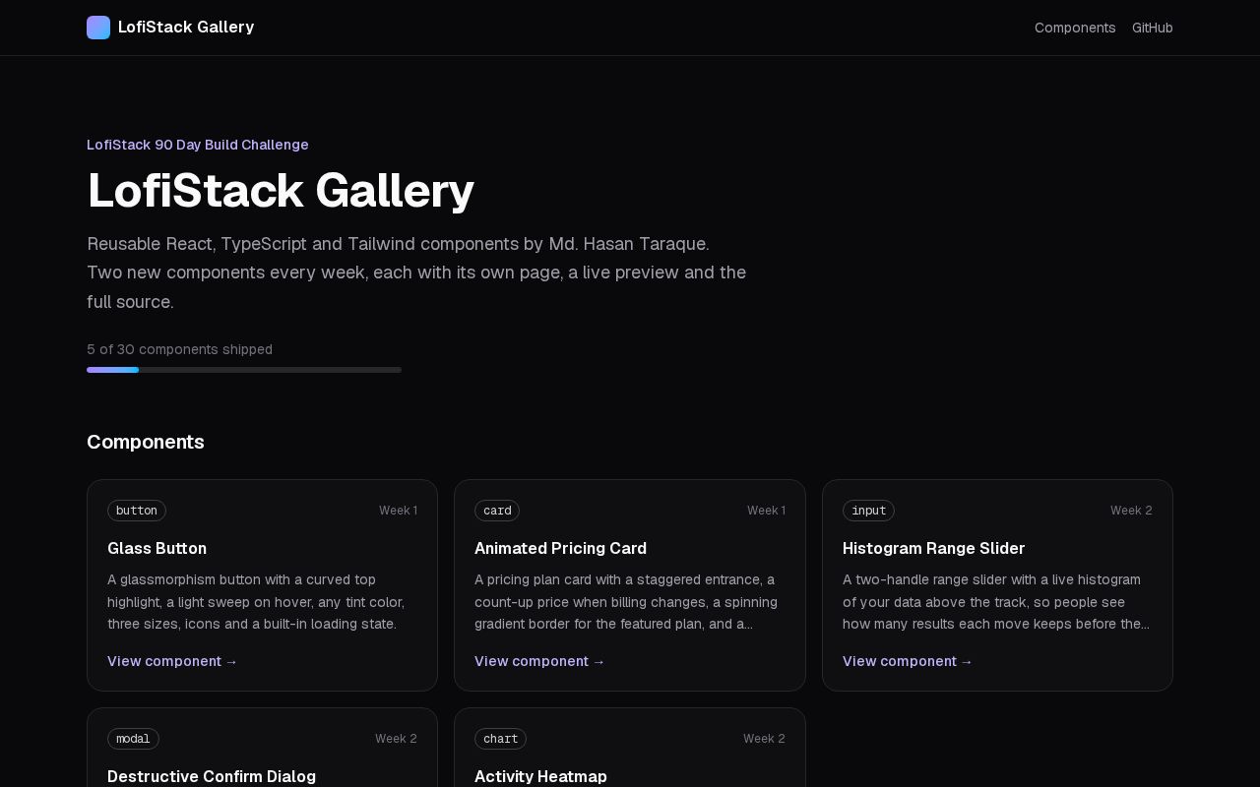The image size is (1260, 787).
Task: Select the 'chart' tag on Activity Heatmap card
Action: point(500,739)
